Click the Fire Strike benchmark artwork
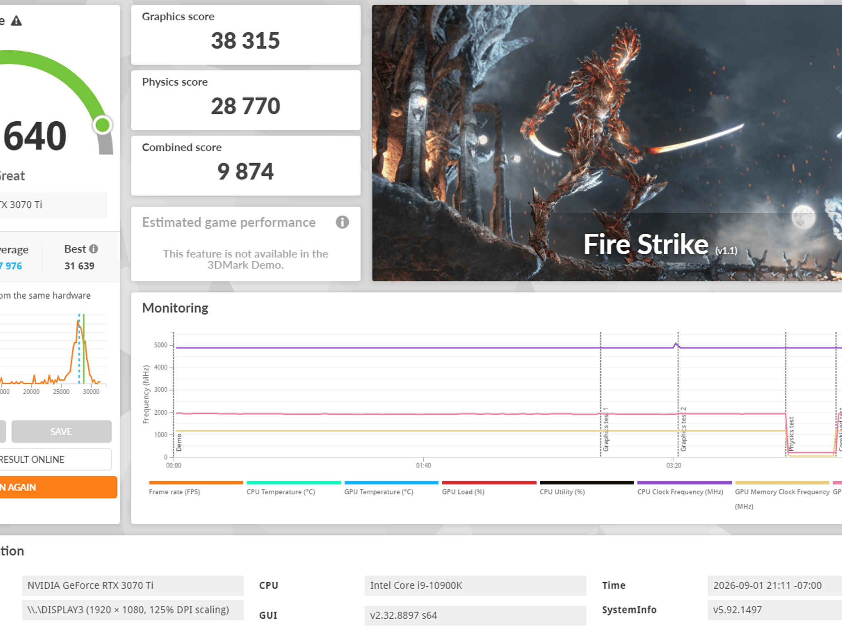The height and width of the screenshot is (632, 842). [x=607, y=143]
